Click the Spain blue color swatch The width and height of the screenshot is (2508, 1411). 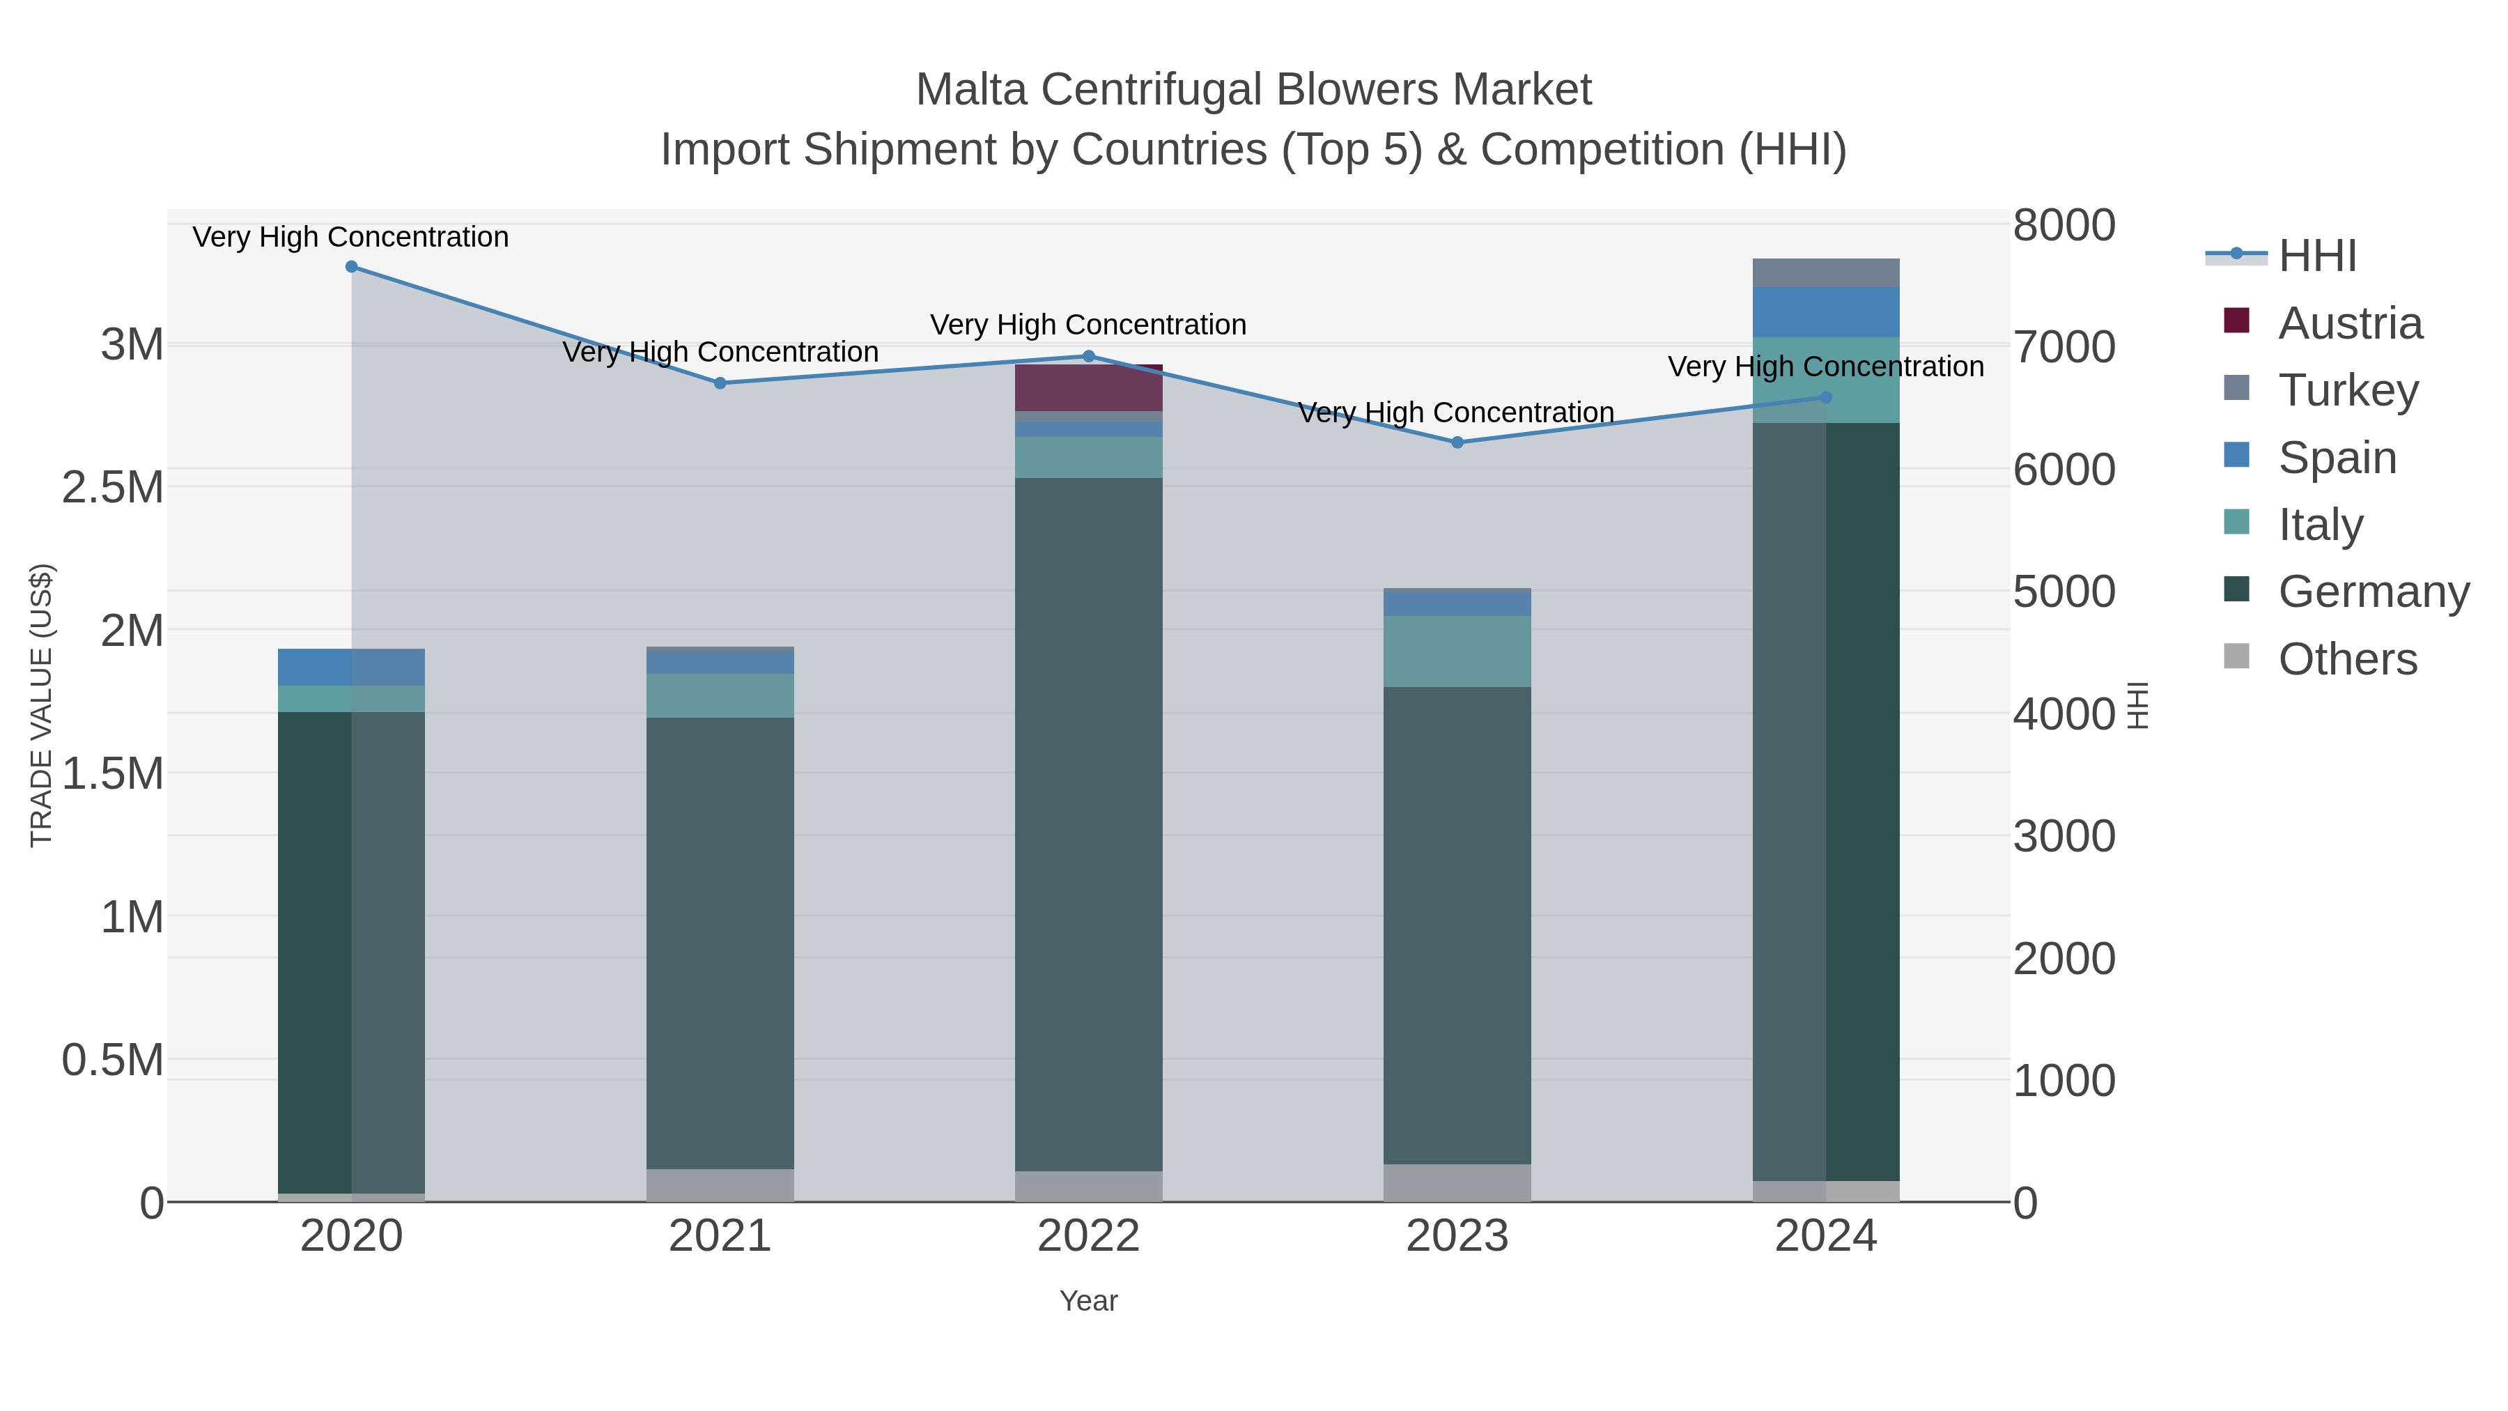2237,455
